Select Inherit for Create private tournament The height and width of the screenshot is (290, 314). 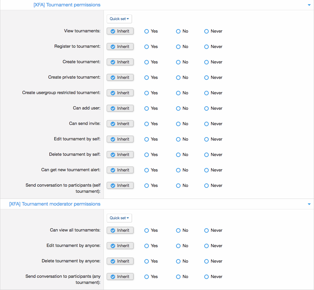120,77
